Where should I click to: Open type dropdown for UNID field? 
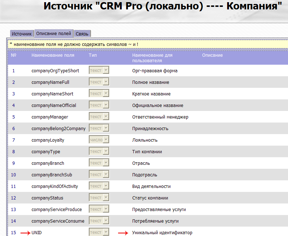[99, 232]
